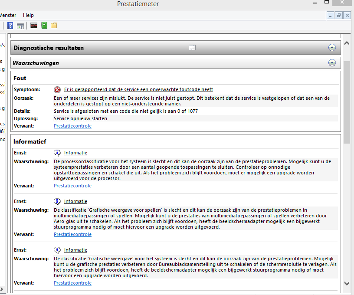Click the vertical scrollbar thumb
This screenshot has width=354, height=295.
(347, 102)
